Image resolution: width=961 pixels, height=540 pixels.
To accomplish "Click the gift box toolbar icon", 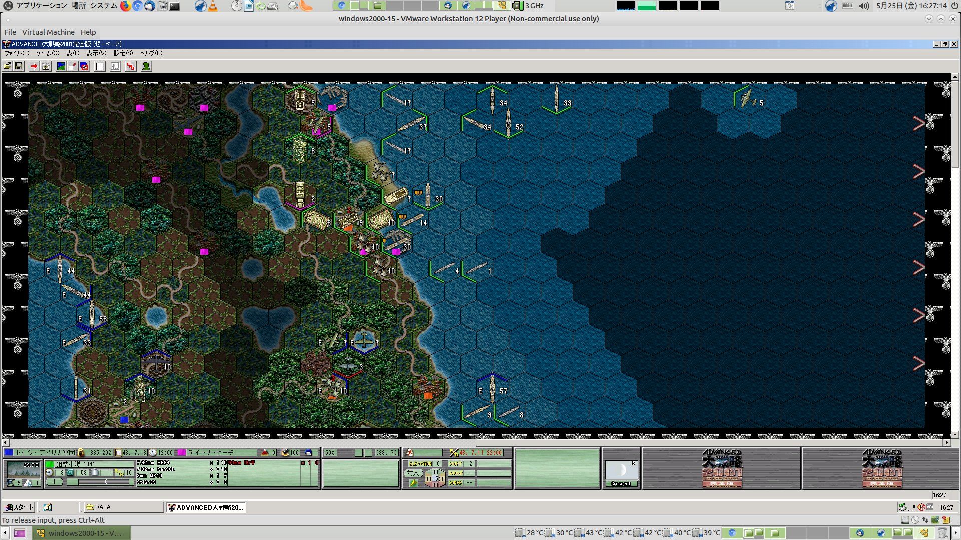I will [x=46, y=66].
